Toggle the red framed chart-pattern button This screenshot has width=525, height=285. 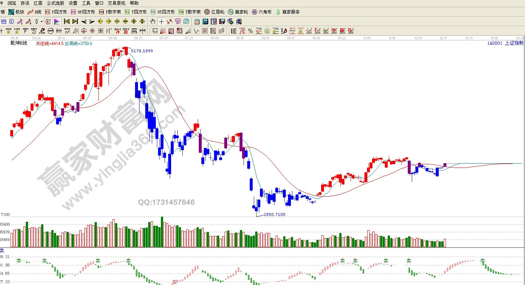coord(48,21)
